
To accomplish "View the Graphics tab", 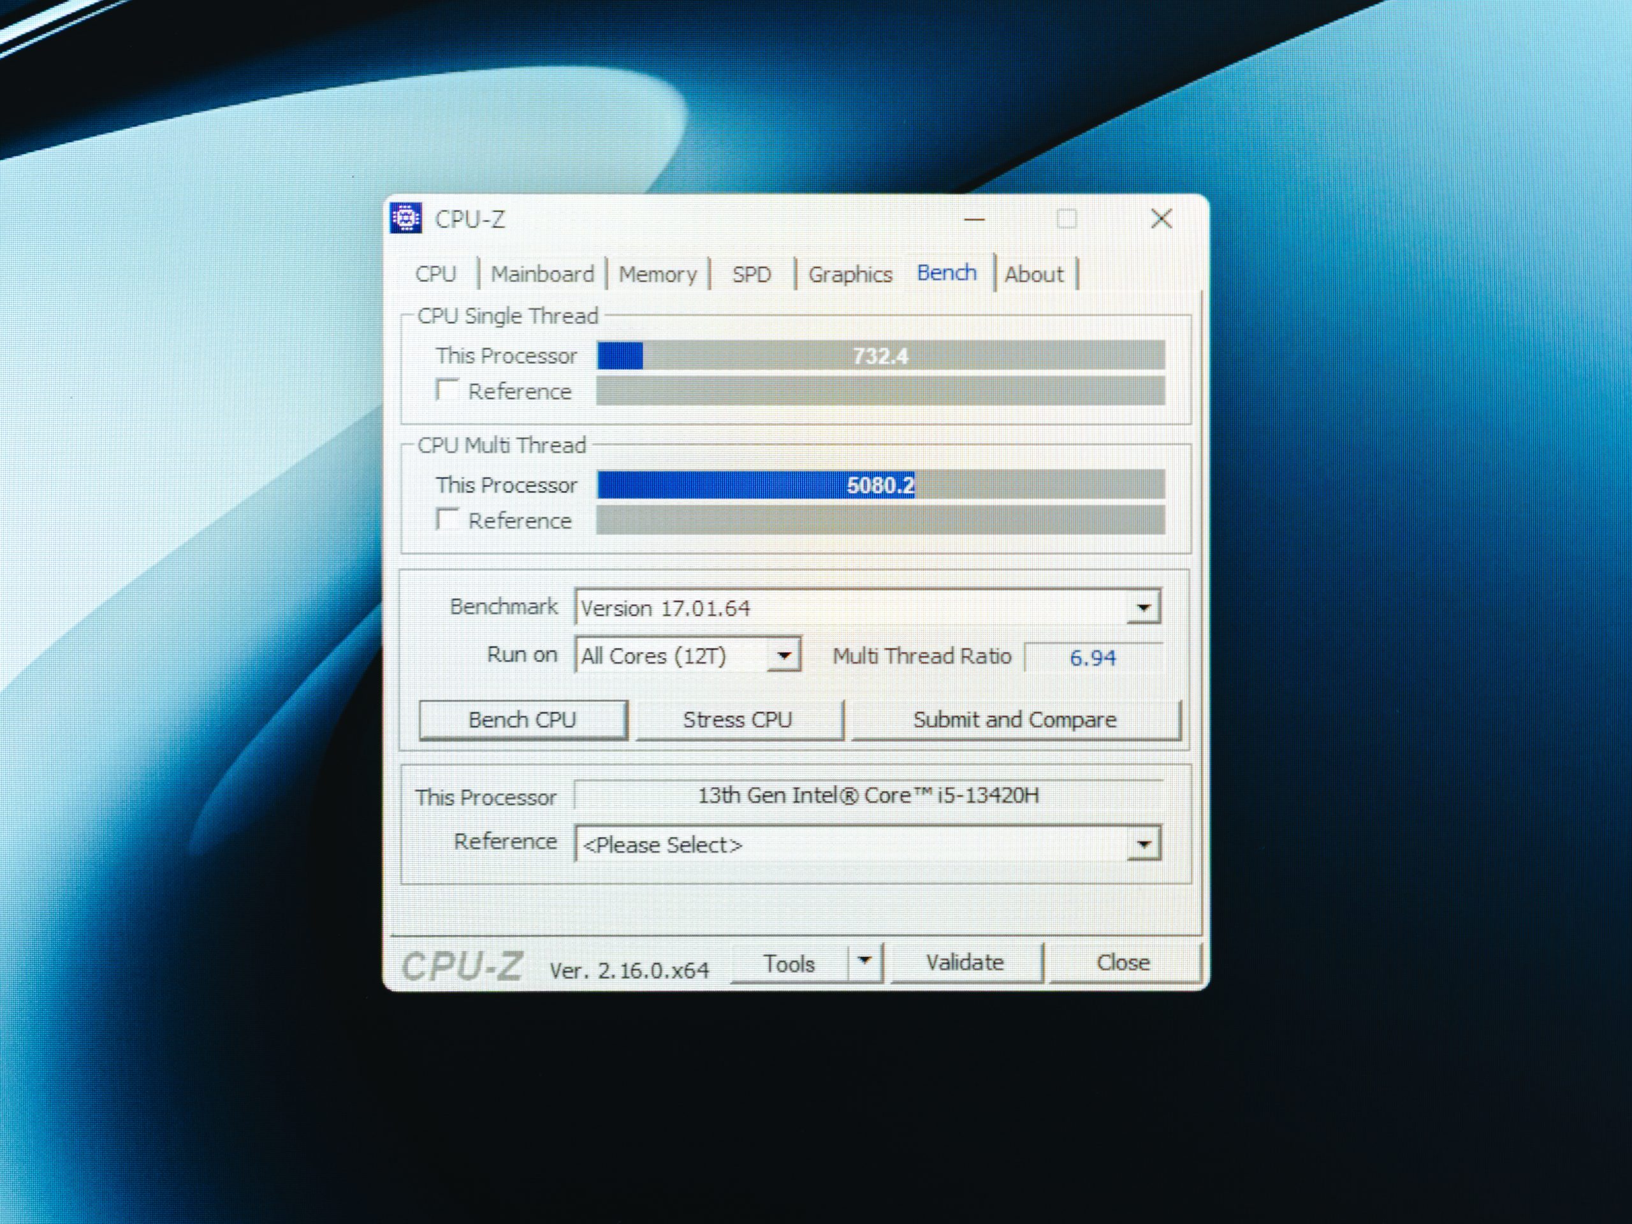I will pos(850,275).
